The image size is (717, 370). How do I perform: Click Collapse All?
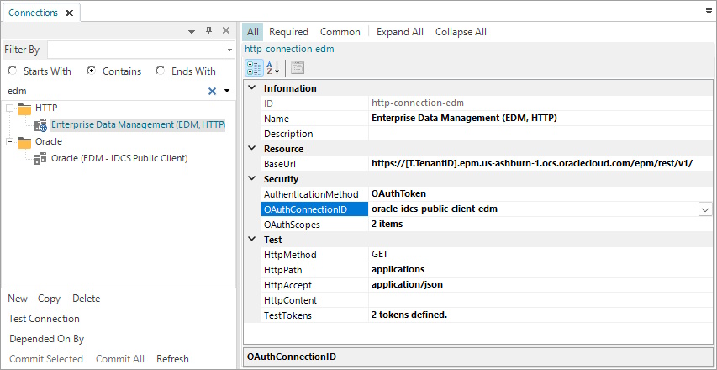(x=461, y=32)
